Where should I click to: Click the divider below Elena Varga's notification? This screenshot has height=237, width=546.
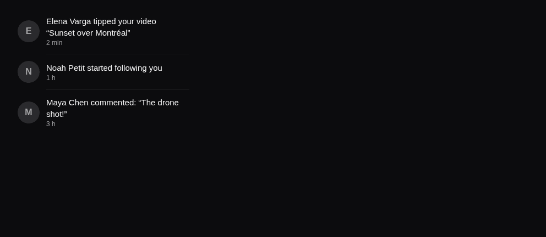coord(118,54)
